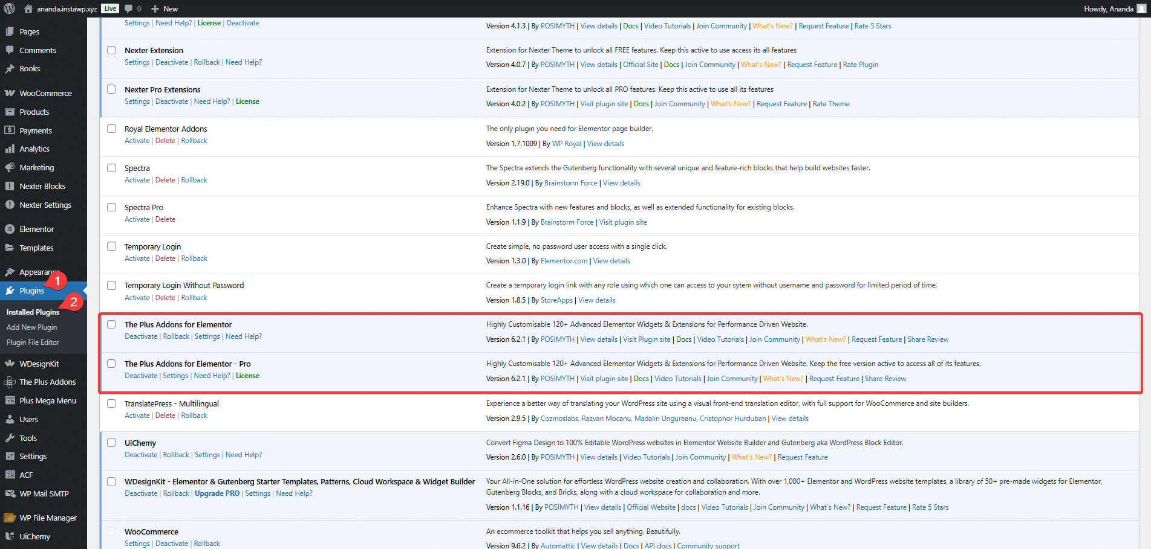
Task: Click the UiChemy sidebar icon
Action: click(x=10, y=536)
